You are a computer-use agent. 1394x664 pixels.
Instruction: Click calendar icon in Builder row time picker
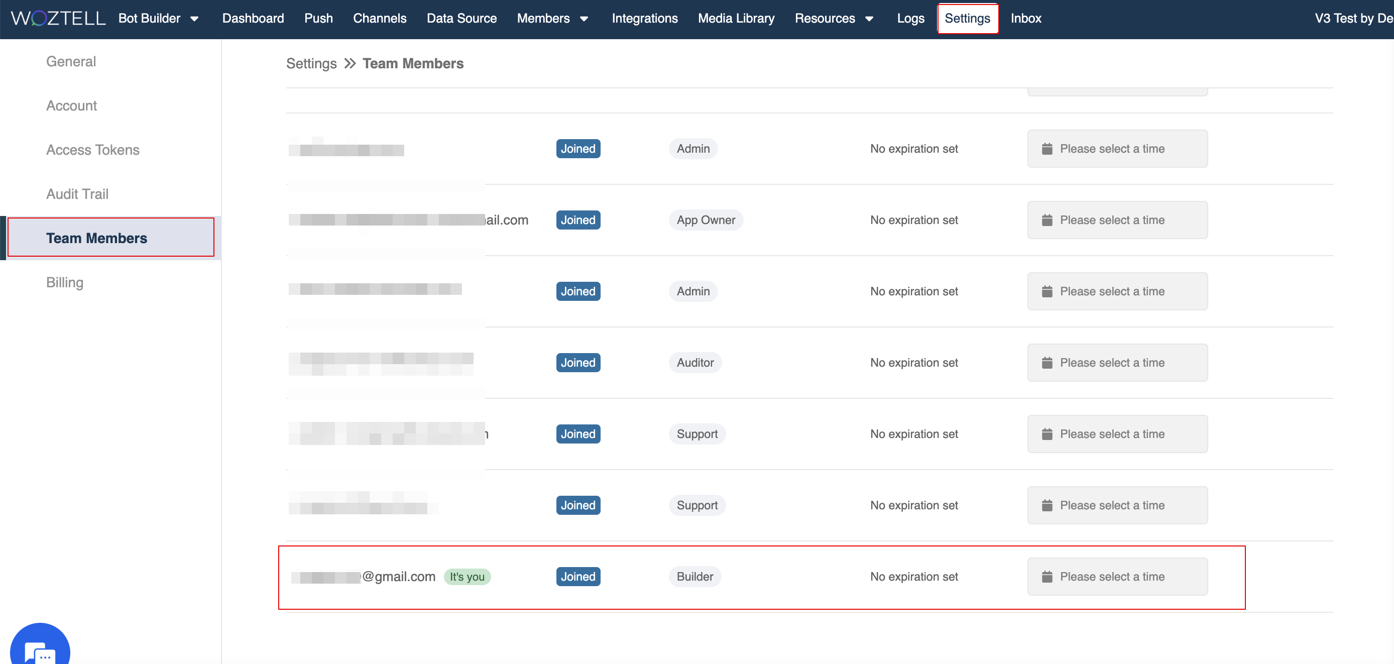point(1047,577)
